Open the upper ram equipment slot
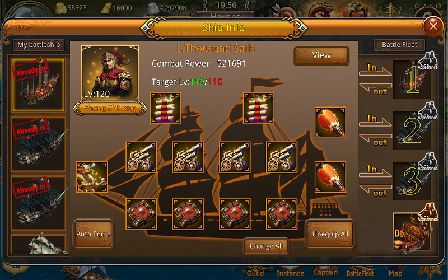Screen dimensions: 448x280 click(x=330, y=123)
